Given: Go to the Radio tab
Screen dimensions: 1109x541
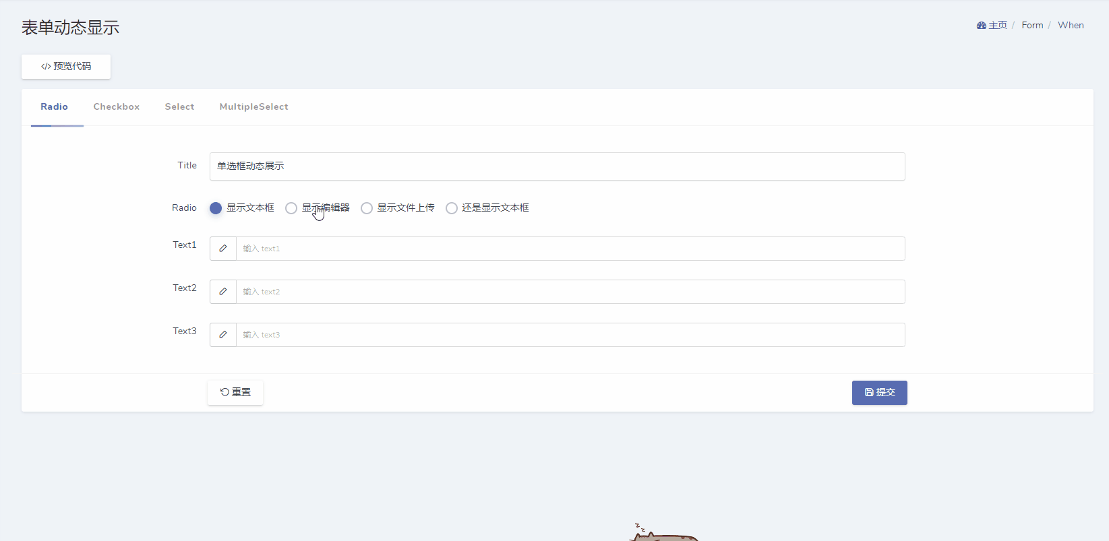Looking at the screenshot, I should tap(54, 107).
